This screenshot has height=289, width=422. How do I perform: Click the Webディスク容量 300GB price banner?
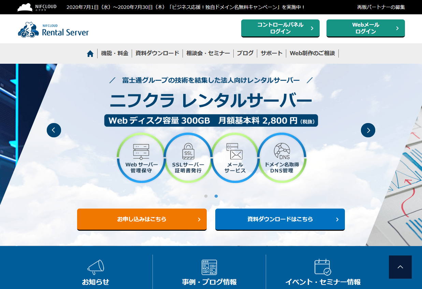(211, 121)
